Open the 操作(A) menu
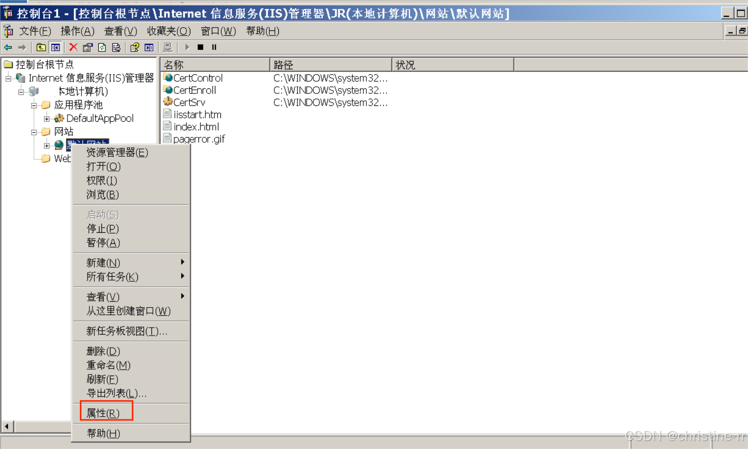The width and height of the screenshot is (748, 449). (x=77, y=31)
